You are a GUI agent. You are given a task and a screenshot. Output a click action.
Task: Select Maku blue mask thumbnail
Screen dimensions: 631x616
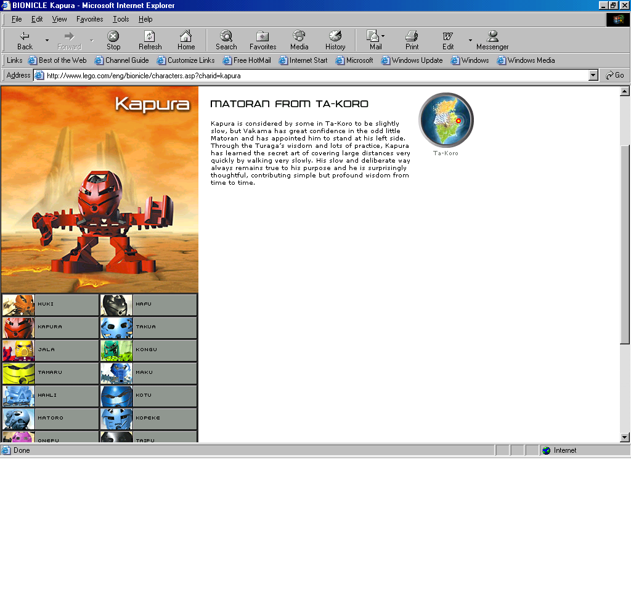(116, 373)
